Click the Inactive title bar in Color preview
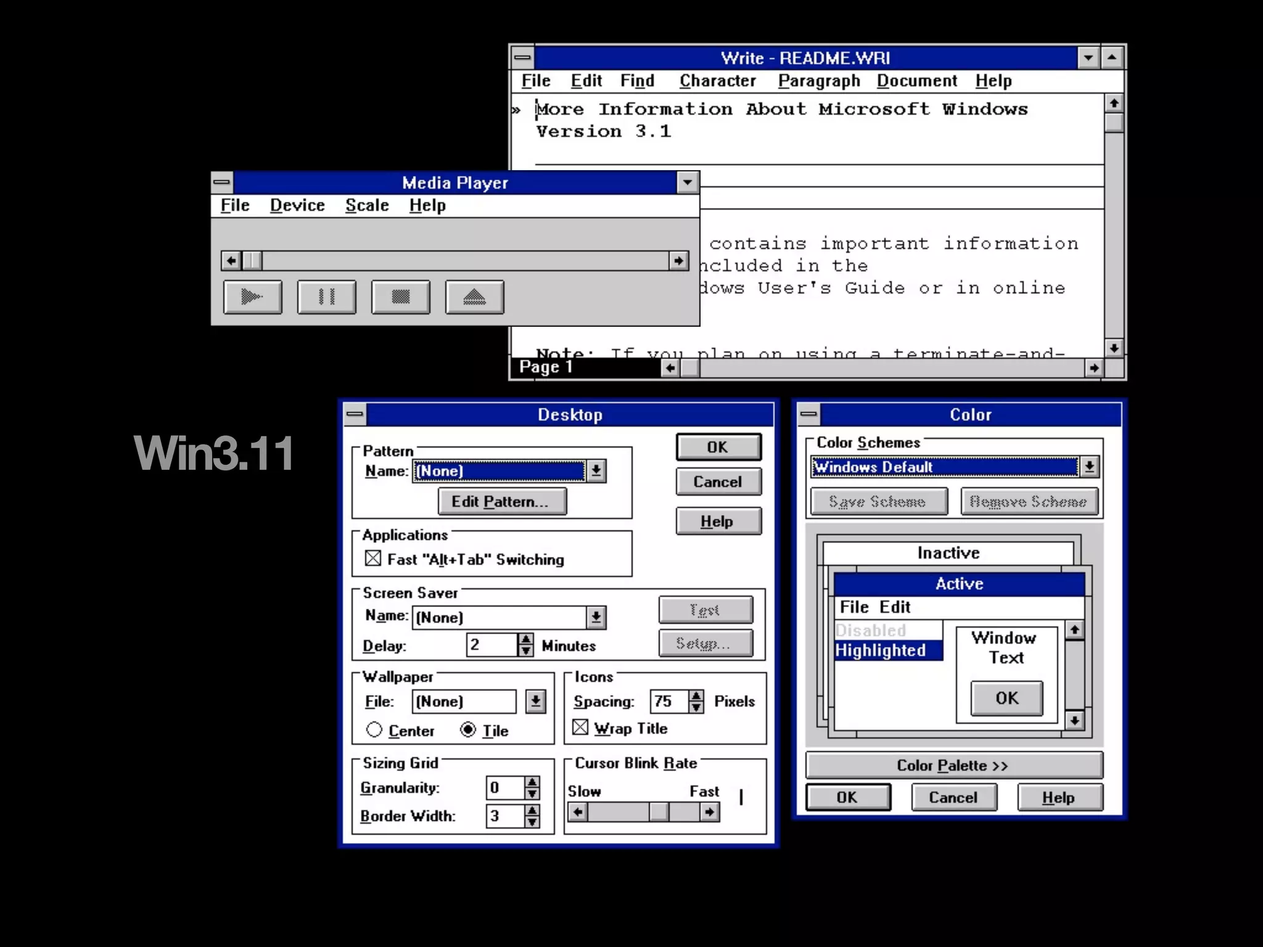This screenshot has height=947, width=1263. (948, 552)
